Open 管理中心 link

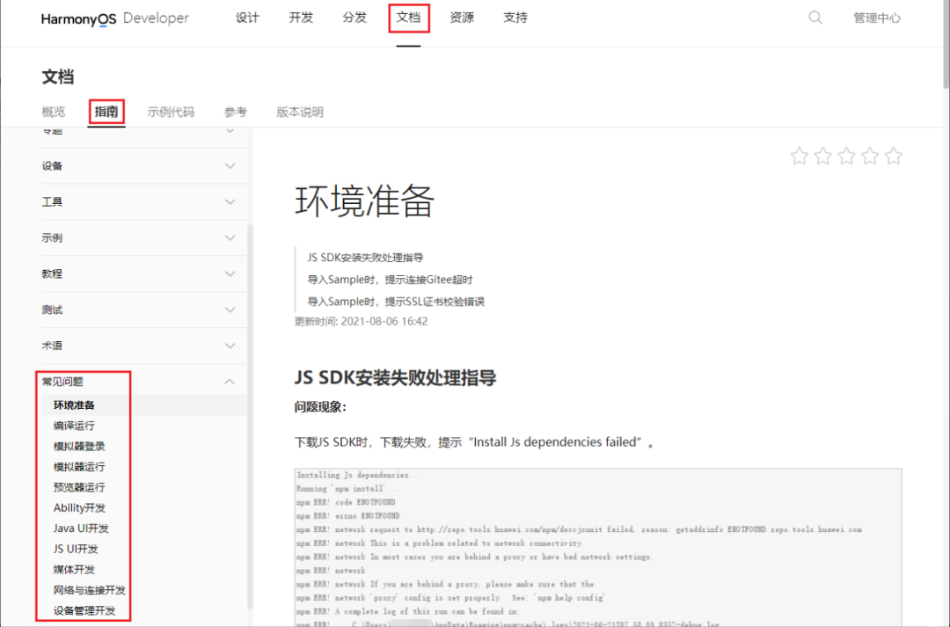(x=876, y=18)
